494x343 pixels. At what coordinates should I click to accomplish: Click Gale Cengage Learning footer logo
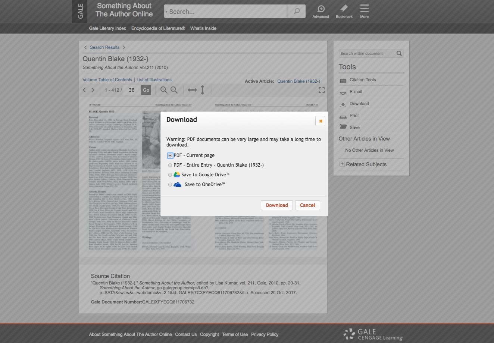[x=373, y=334]
